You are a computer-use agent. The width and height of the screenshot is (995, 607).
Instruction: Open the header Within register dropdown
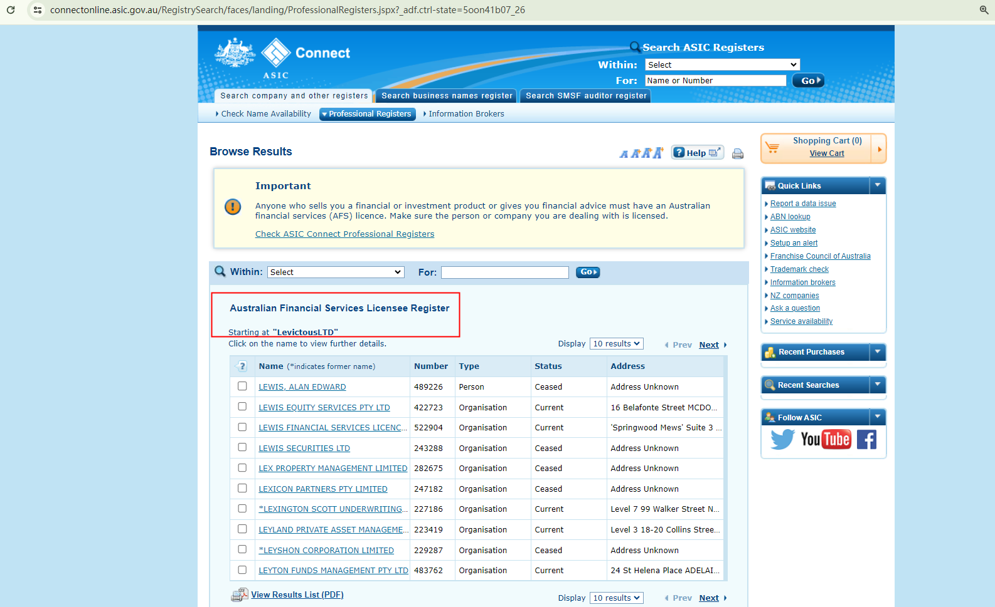[722, 65]
